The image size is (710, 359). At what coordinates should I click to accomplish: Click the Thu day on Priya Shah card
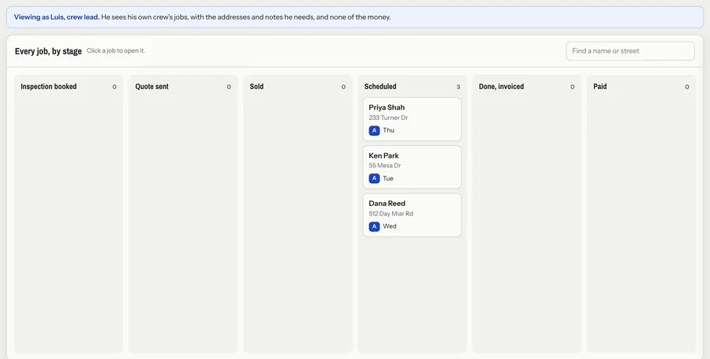(x=388, y=130)
